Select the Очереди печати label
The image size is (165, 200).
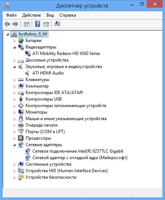(41, 125)
